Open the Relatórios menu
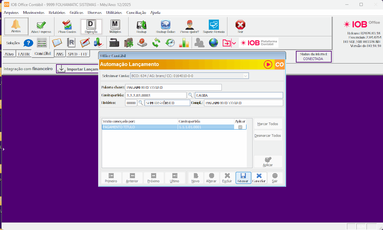Screen dimensions: 383x230 click(x=57, y=13)
